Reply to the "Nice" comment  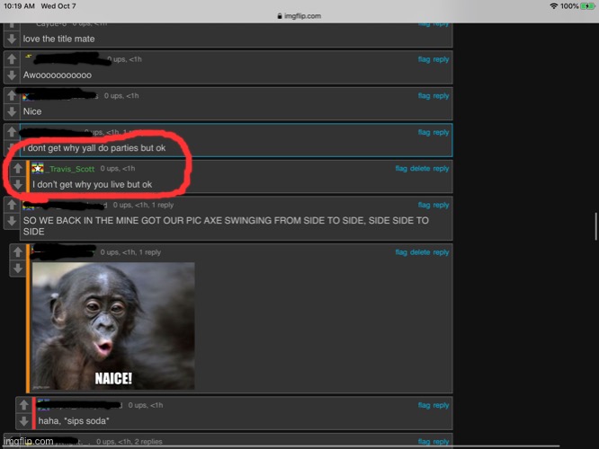pyautogui.click(x=441, y=95)
